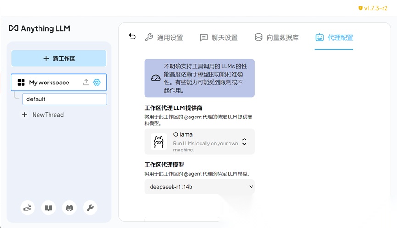Open the documentation book icon
The image size is (397, 228).
(48, 208)
